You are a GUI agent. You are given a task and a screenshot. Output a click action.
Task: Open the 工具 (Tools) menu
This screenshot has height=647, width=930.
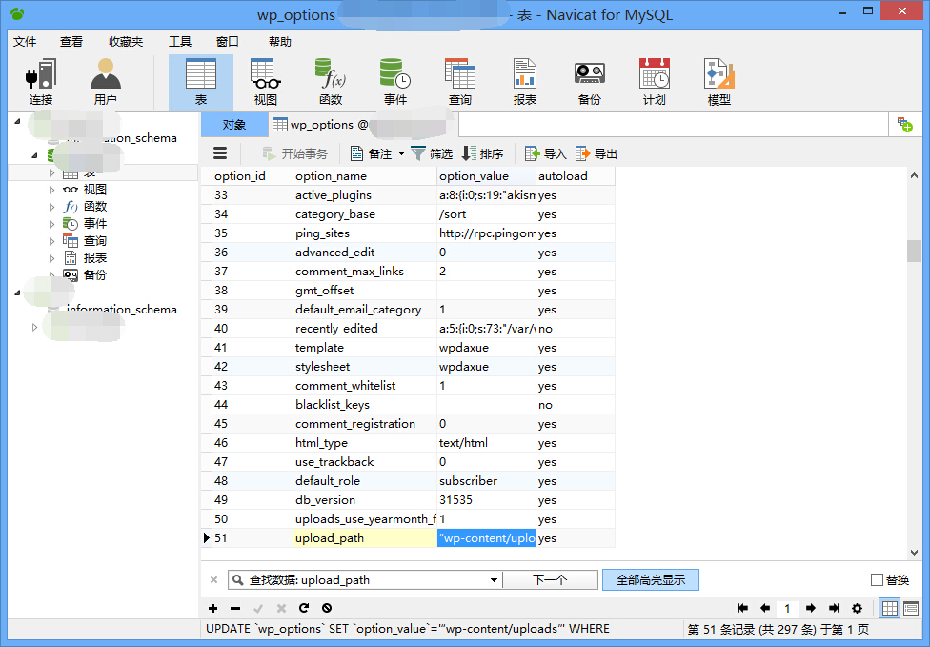click(180, 42)
